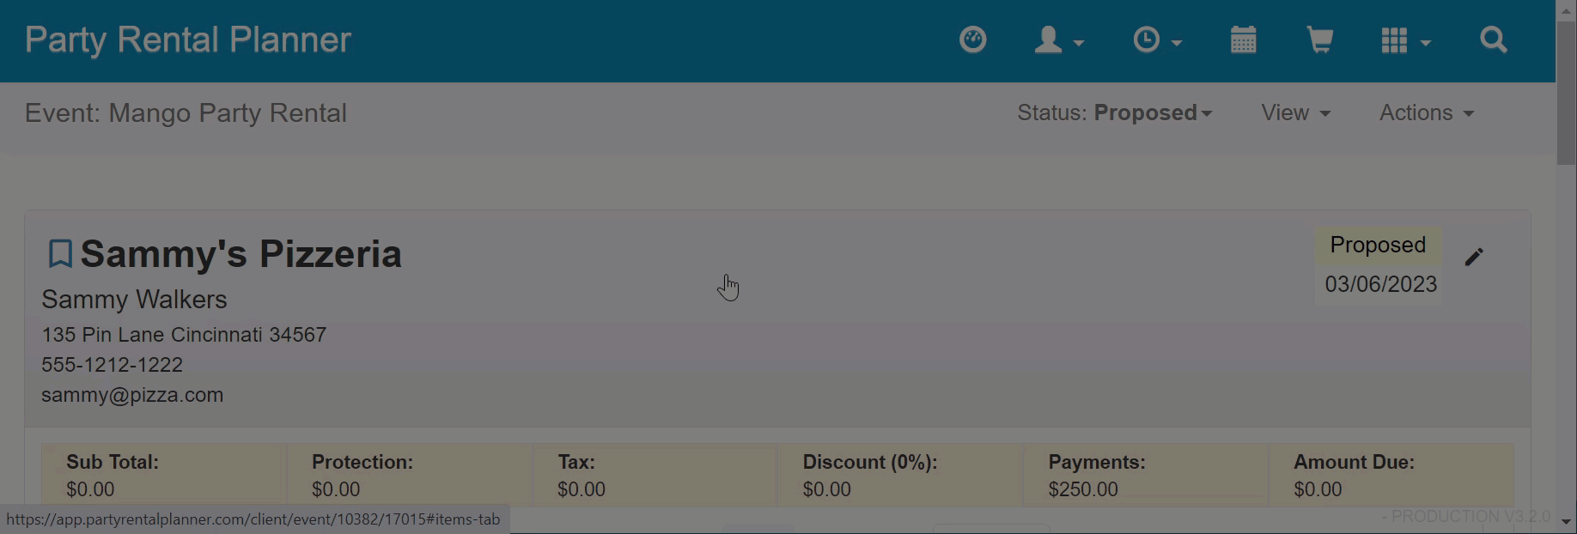The height and width of the screenshot is (534, 1577).
Task: Click the Sammy's Pizzeria heading
Action: 241,254
